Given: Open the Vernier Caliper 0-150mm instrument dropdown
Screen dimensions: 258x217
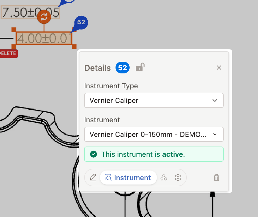Looking at the screenshot, I should 154,134.
